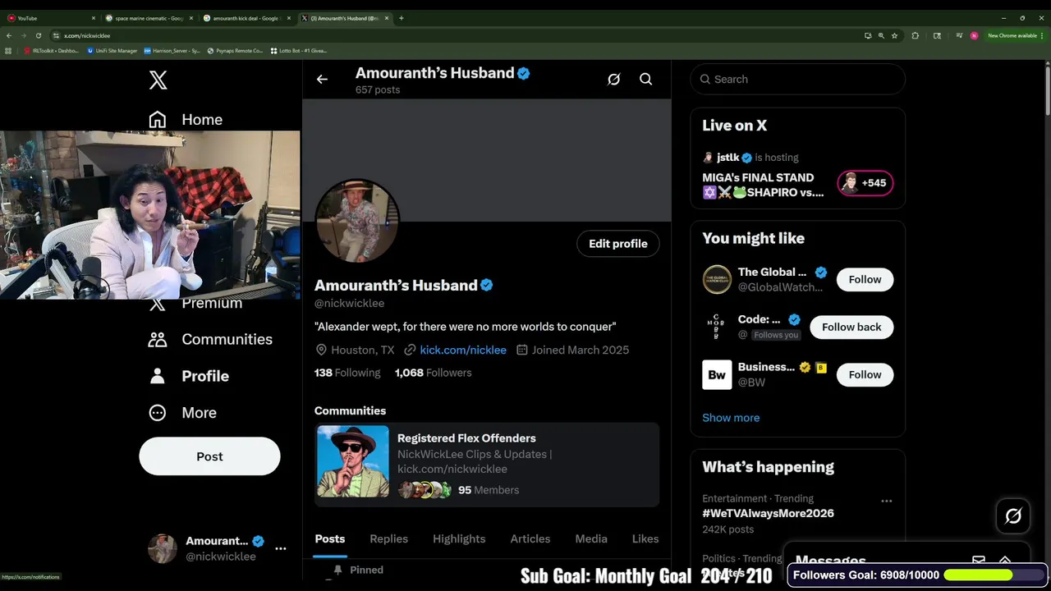Click browser back arrow

(x=8, y=35)
